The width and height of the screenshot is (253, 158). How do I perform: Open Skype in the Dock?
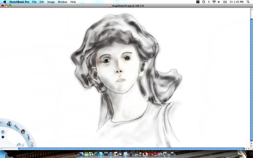click(x=101, y=154)
